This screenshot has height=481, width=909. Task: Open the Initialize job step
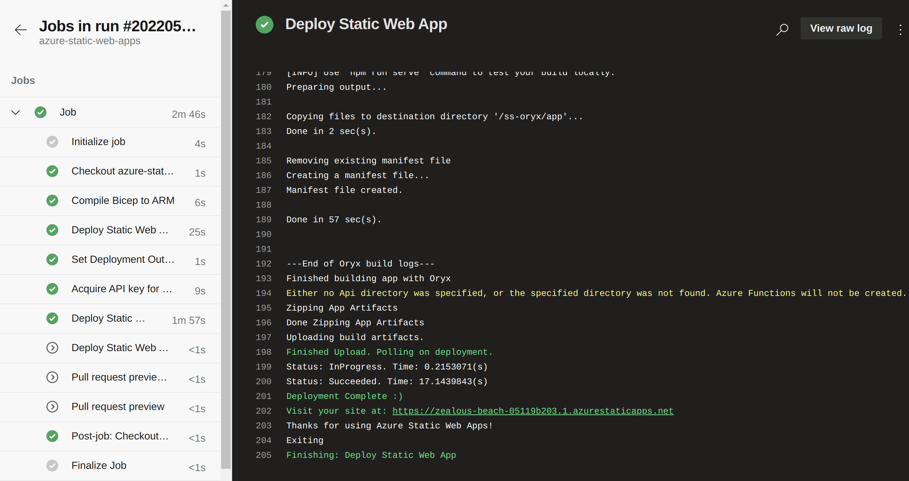110,142
